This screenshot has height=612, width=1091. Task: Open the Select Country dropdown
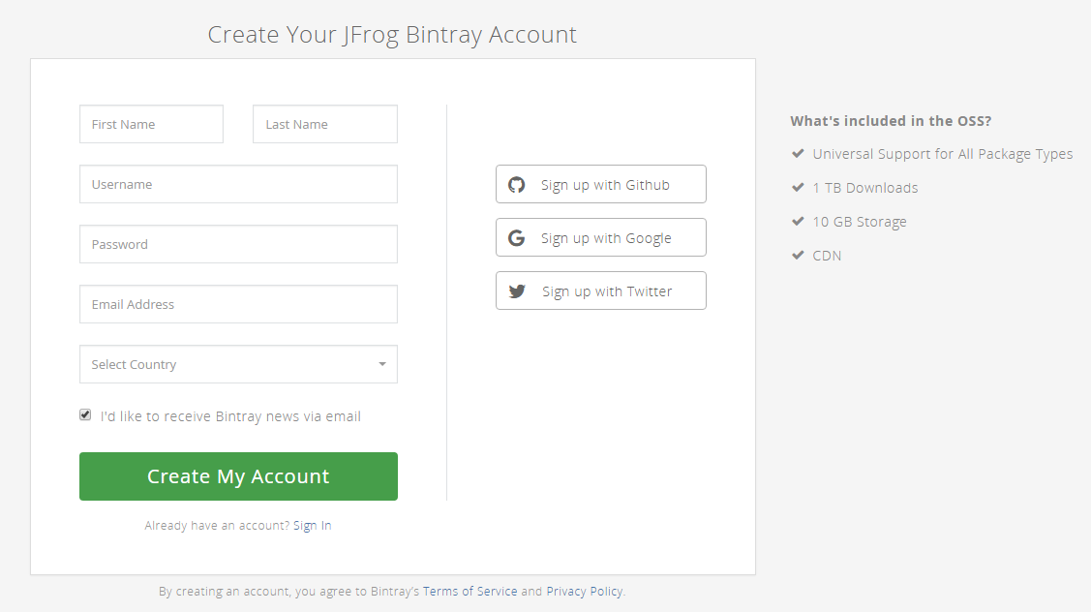click(x=238, y=364)
